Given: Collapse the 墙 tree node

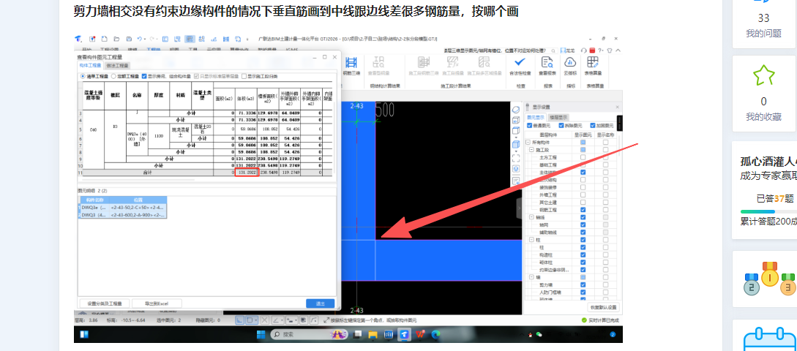Looking at the screenshot, I should click(531, 277).
